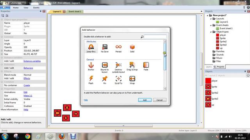
Task: Click the Cancel button in dialog
Action: point(159,100)
